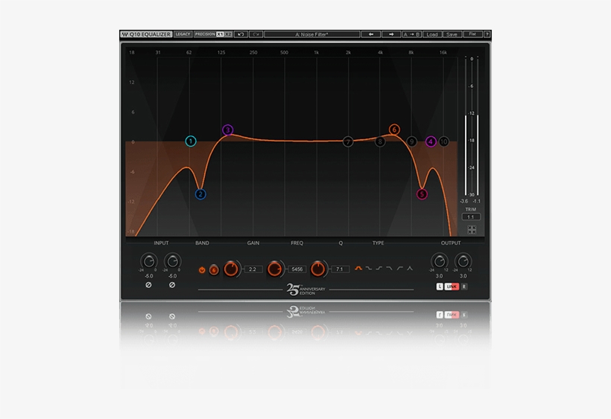Select band 2 node on the EQ graph
Viewport: 611px width, 419px height.
click(200, 194)
